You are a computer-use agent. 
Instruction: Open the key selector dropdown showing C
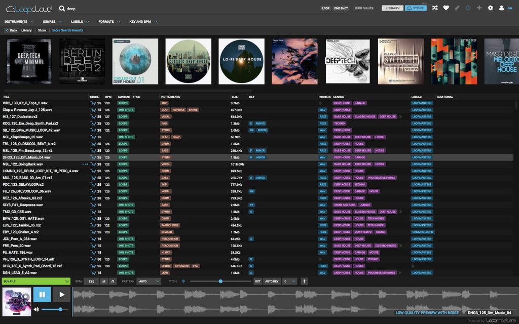pyautogui.click(x=289, y=281)
